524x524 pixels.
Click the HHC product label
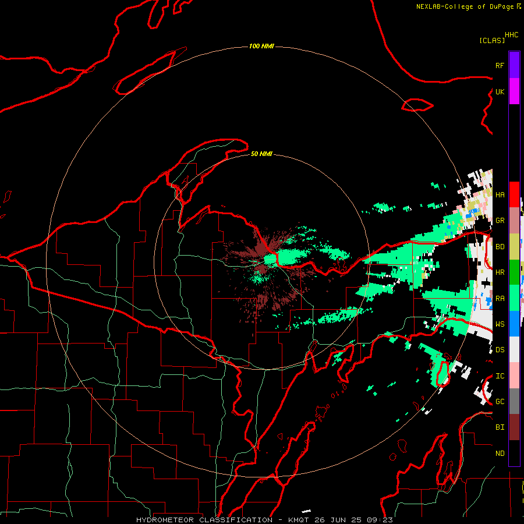click(x=511, y=35)
